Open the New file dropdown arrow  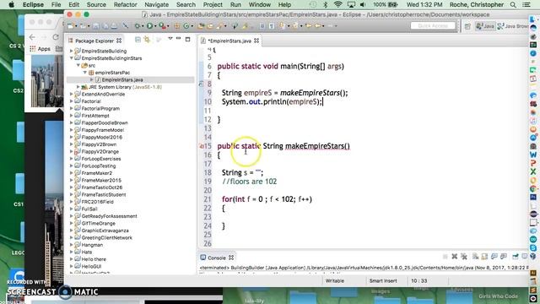(x=77, y=26)
